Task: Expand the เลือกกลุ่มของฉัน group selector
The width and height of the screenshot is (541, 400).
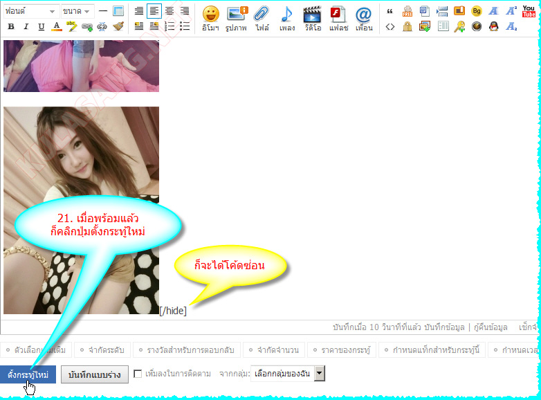Action: 287,374
